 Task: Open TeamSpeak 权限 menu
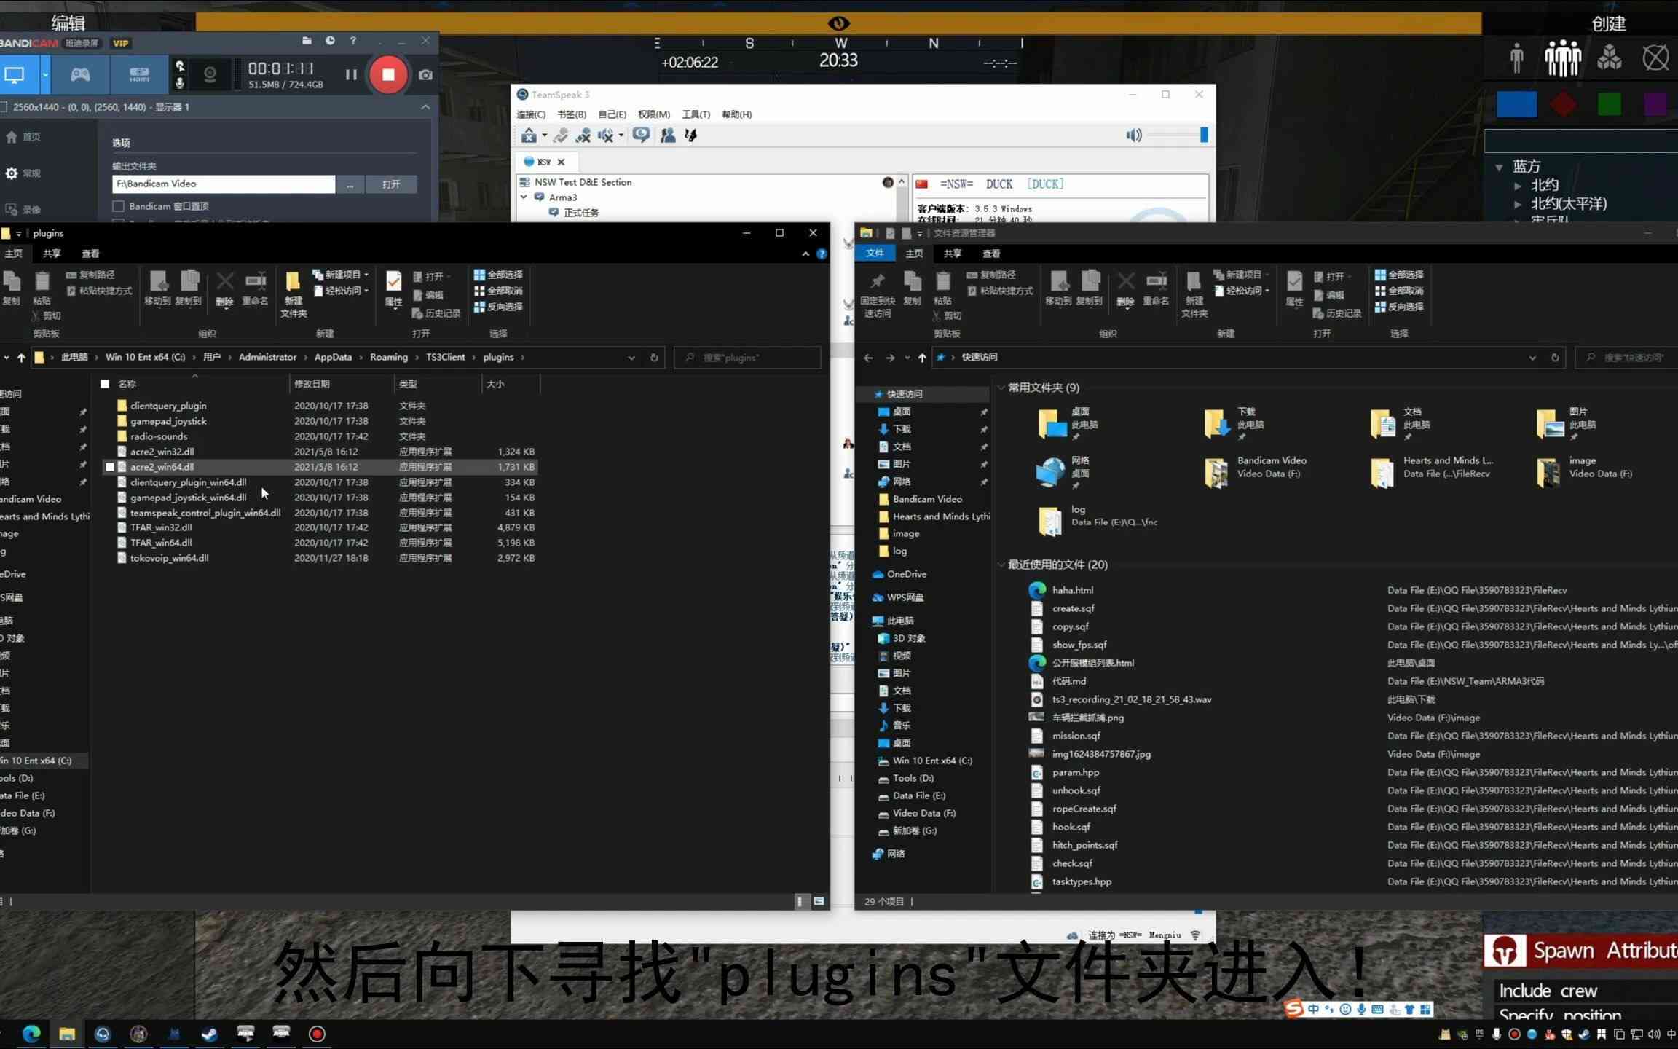[653, 114]
